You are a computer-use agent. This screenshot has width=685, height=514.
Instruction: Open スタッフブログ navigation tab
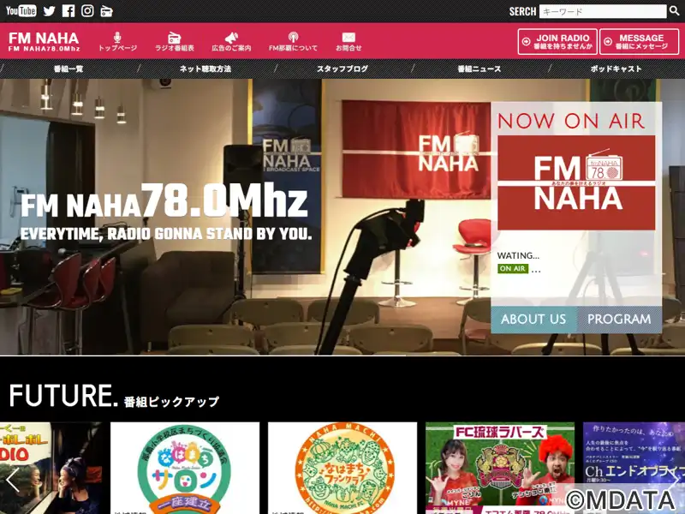pyautogui.click(x=342, y=69)
